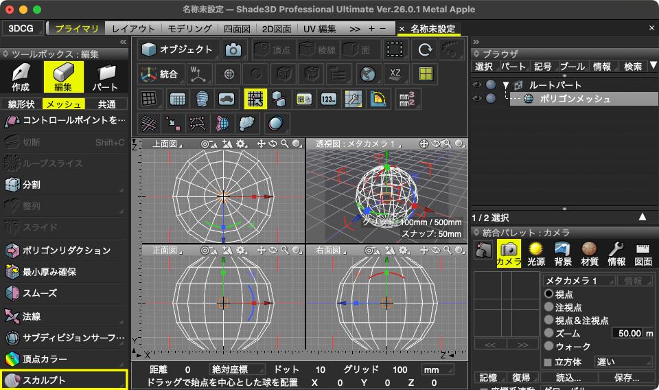The height and width of the screenshot is (390, 659).
Task: Select the パート (Part) toolbox icon
Action: coord(106,77)
